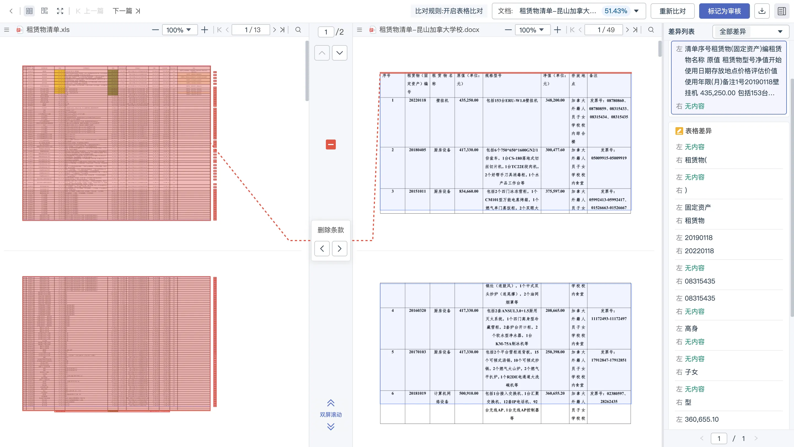Screen dimensions: 794x447
Task: Zoom in the left document
Action: point(204,30)
